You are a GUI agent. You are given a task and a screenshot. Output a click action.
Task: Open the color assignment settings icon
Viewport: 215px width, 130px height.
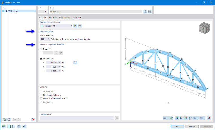click(x=13, y=126)
